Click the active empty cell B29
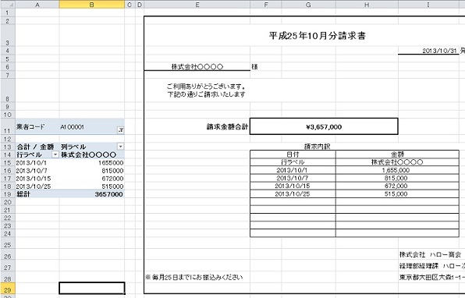This screenshot has width=465, height=298. point(92,288)
